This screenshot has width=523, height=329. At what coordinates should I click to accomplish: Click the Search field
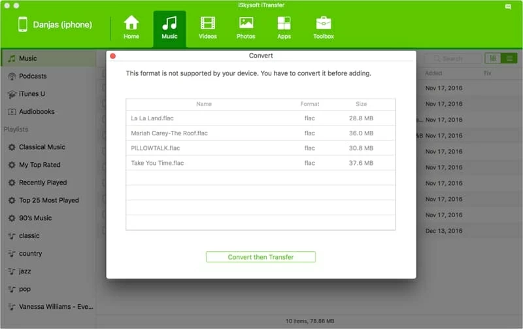(452, 58)
